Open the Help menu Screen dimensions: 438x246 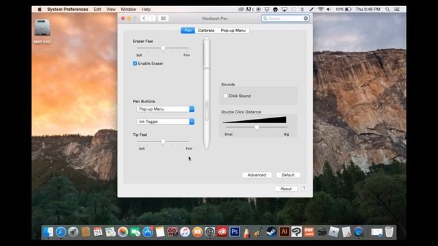(x=146, y=9)
